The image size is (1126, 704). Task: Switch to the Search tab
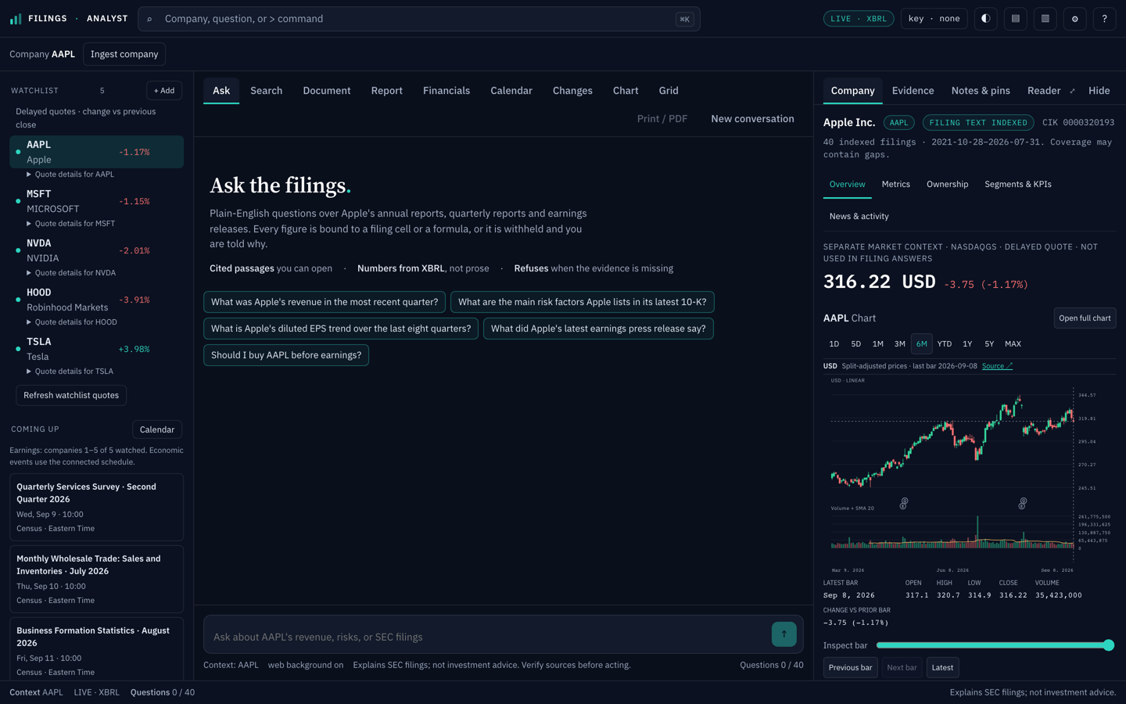click(266, 91)
